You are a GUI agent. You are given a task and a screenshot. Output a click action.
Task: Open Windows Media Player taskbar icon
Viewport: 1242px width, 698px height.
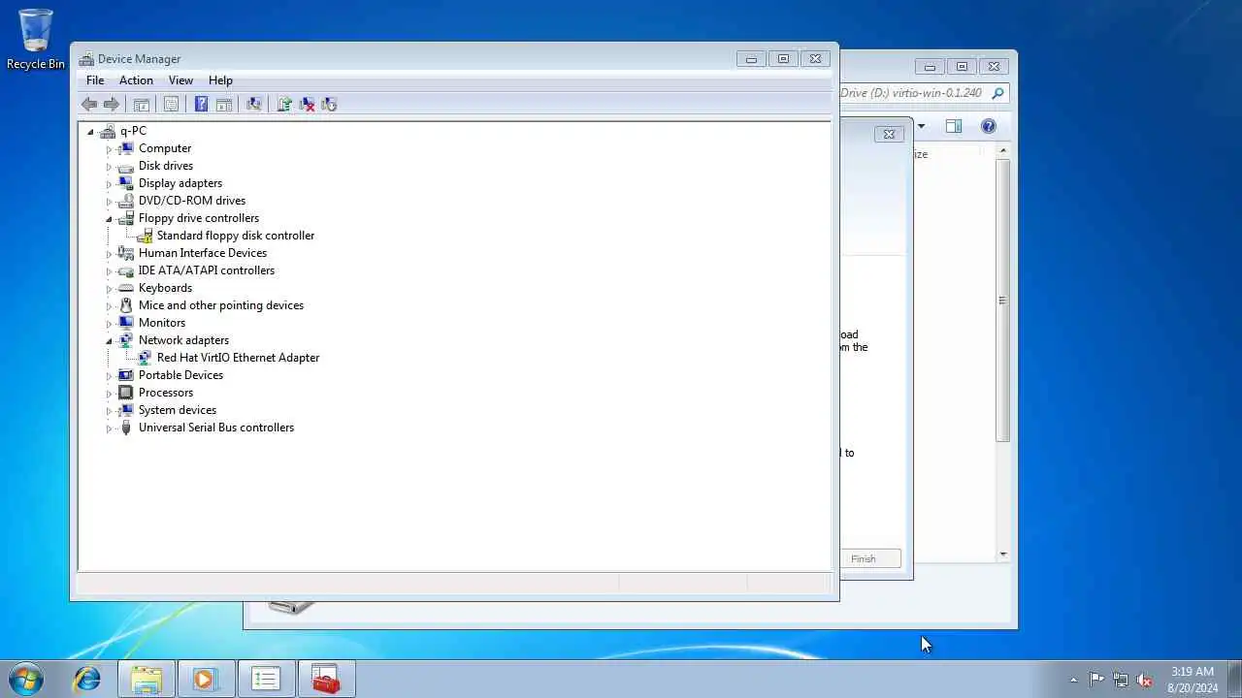(205, 679)
